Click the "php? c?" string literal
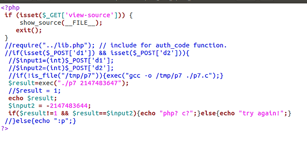307x161 pixels. [177, 113]
